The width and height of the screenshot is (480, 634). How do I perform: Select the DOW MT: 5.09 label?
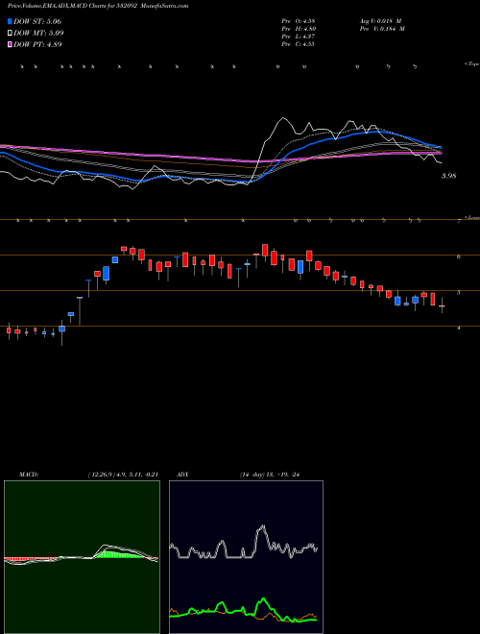point(38,33)
